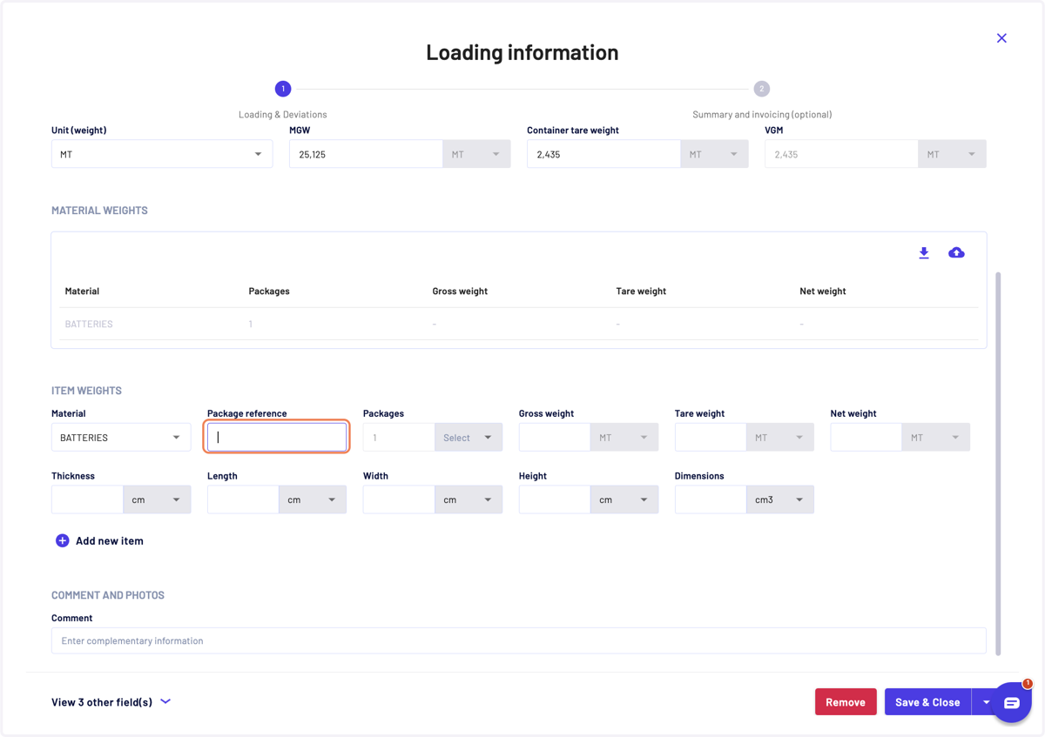Go to step 2 Summary and invoicing
Image resolution: width=1045 pixels, height=737 pixels.
point(761,89)
